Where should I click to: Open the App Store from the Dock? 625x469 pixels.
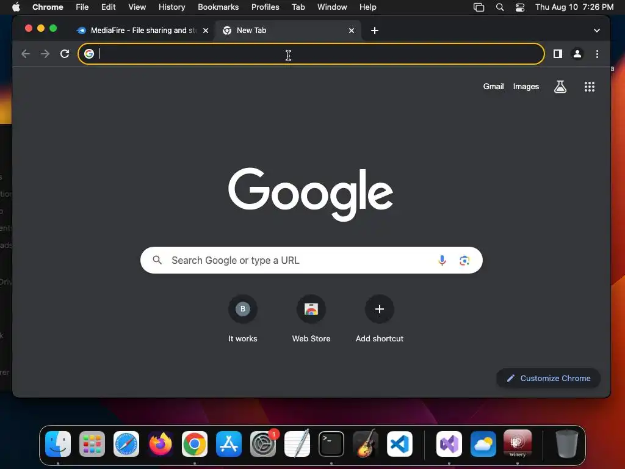(229, 444)
